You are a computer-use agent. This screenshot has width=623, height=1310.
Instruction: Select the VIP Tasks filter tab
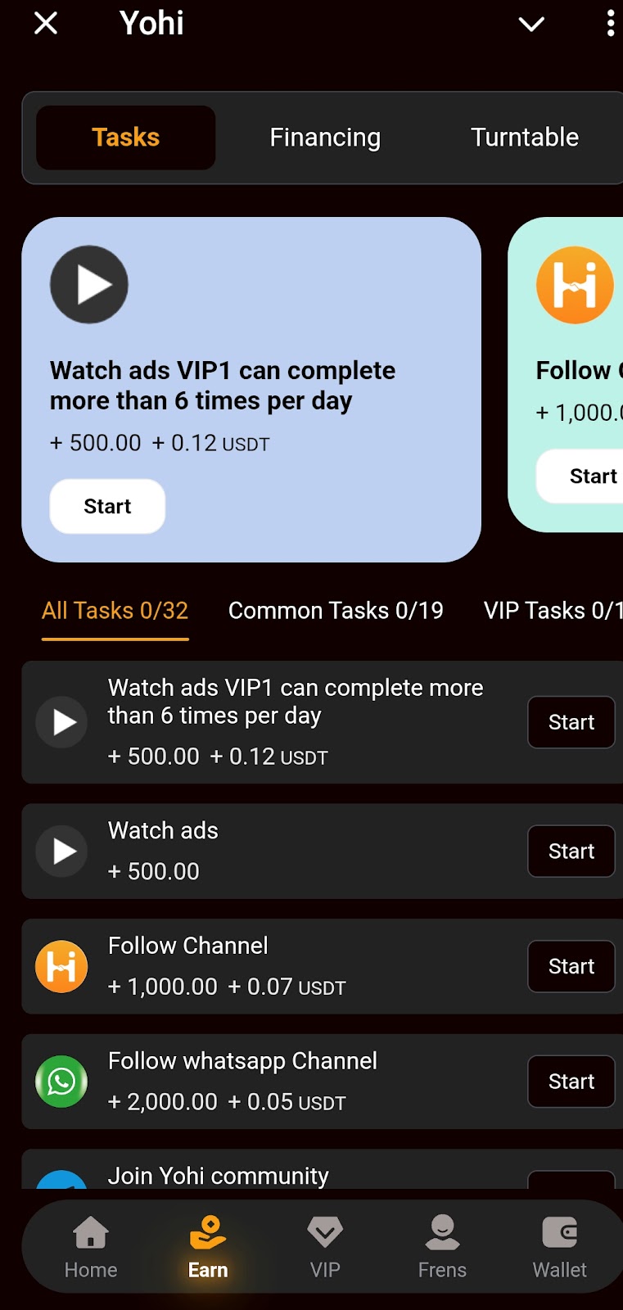[553, 611]
